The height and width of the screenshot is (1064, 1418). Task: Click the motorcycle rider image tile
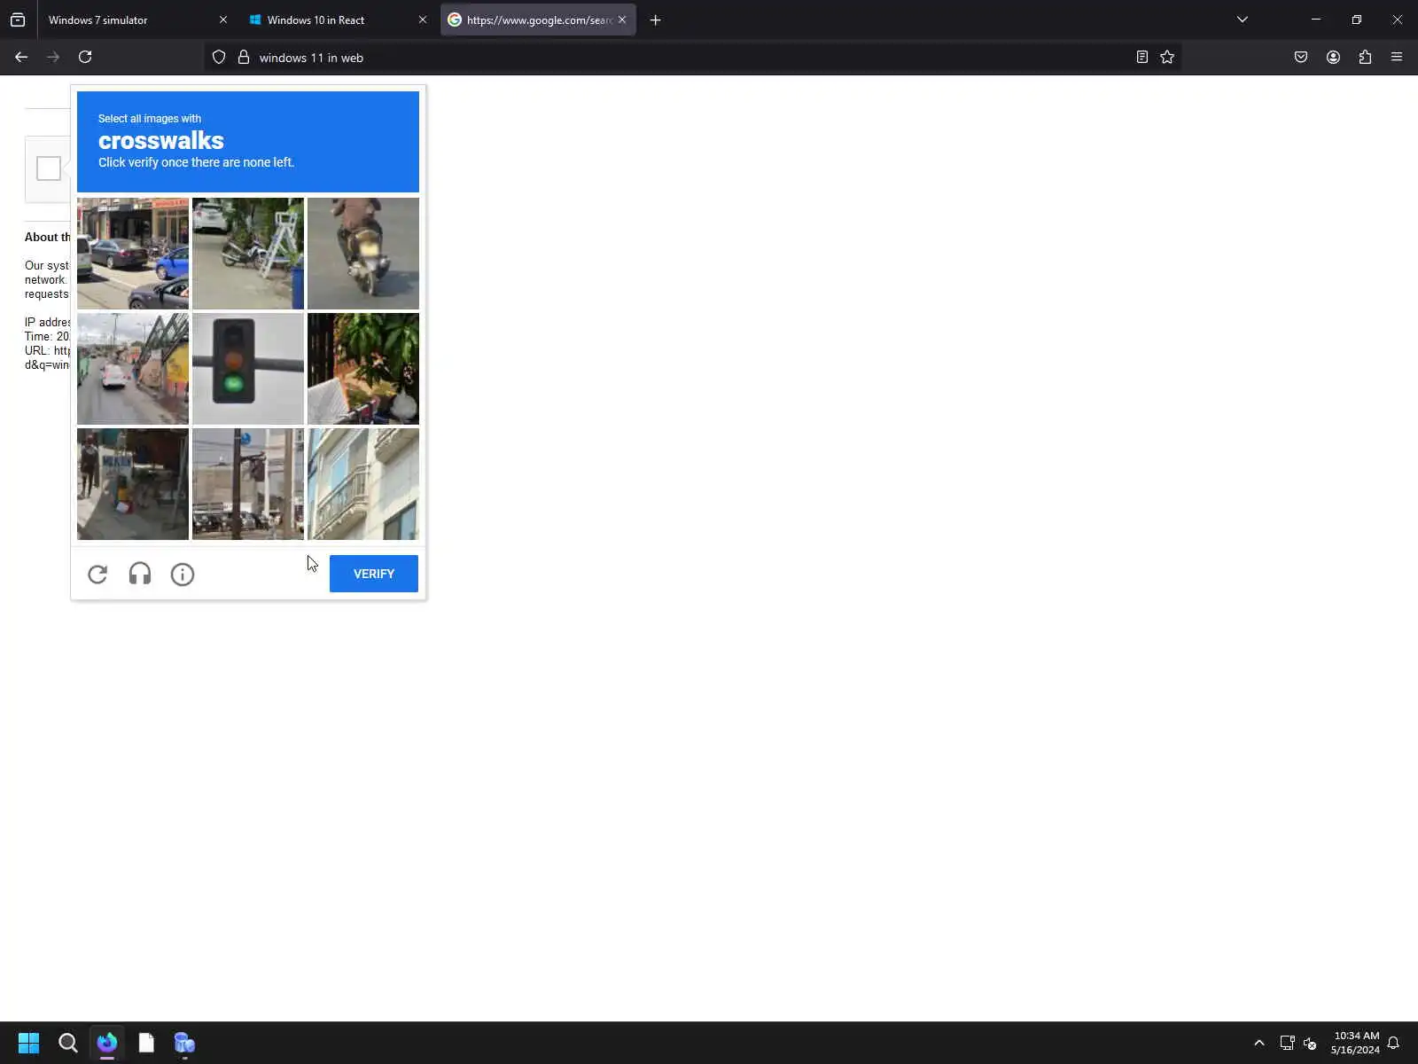[x=363, y=254]
